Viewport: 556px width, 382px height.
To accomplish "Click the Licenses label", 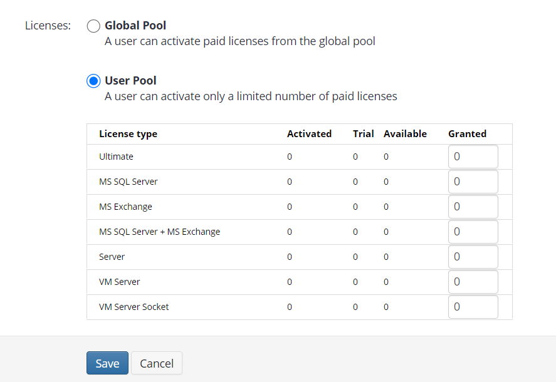I will pos(48,26).
